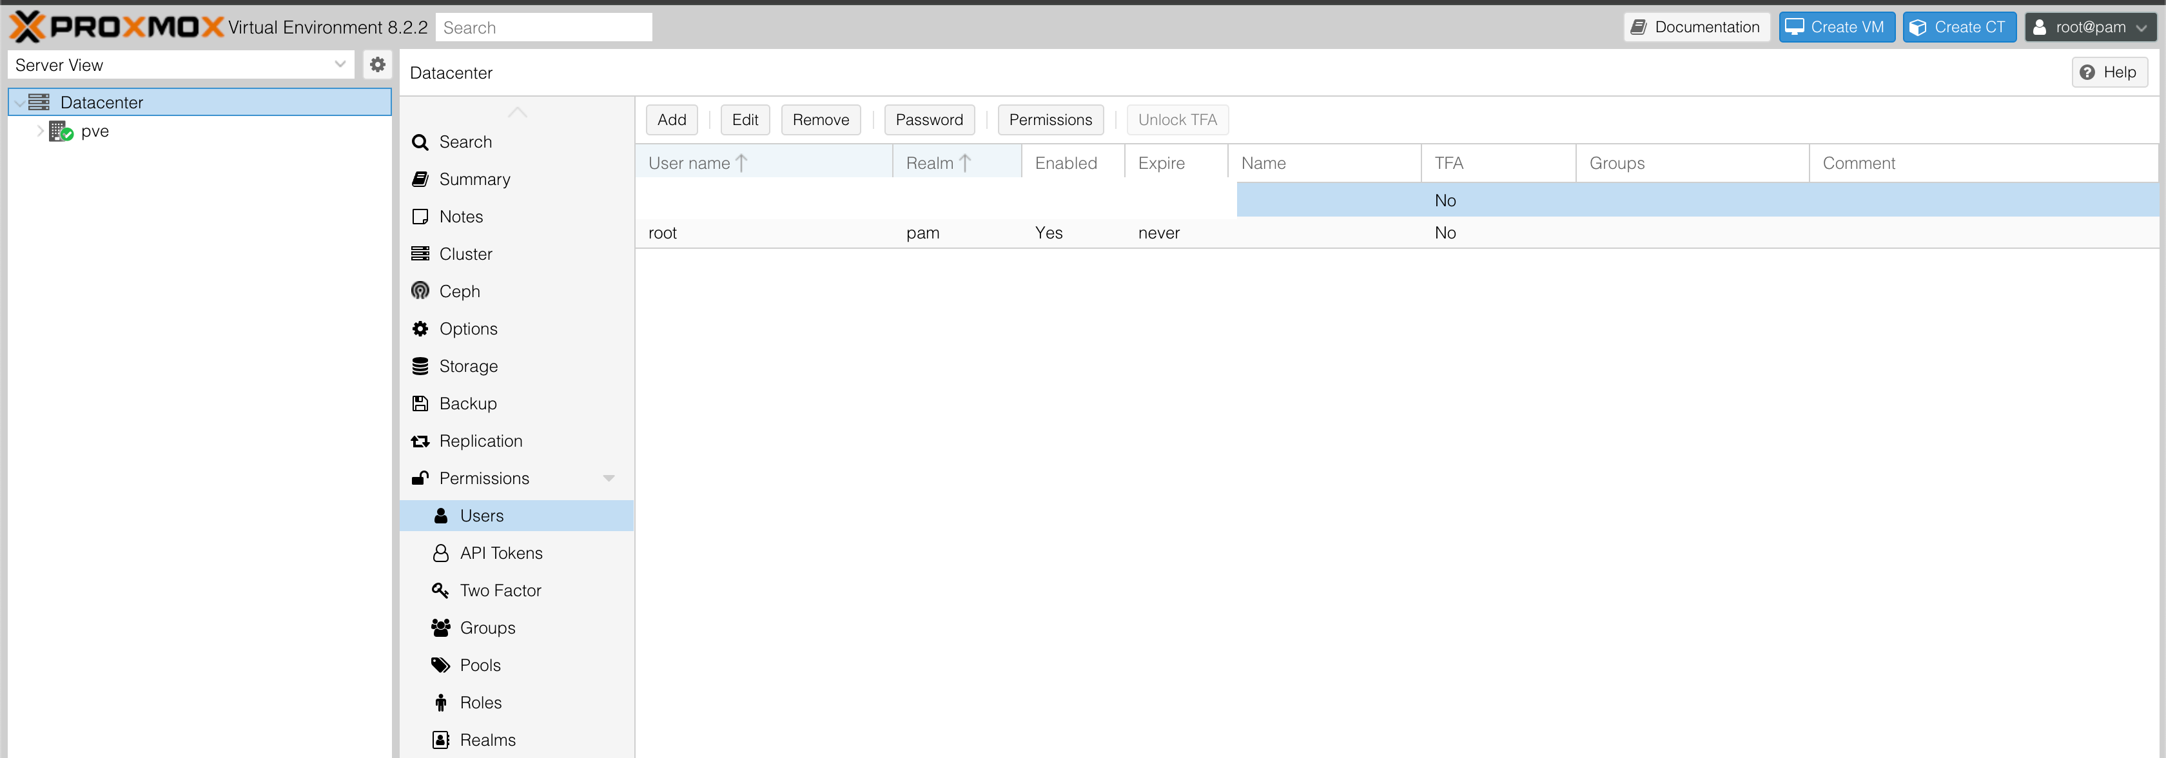The height and width of the screenshot is (758, 2166).
Task: Open the Server View dropdown
Action: (x=340, y=64)
